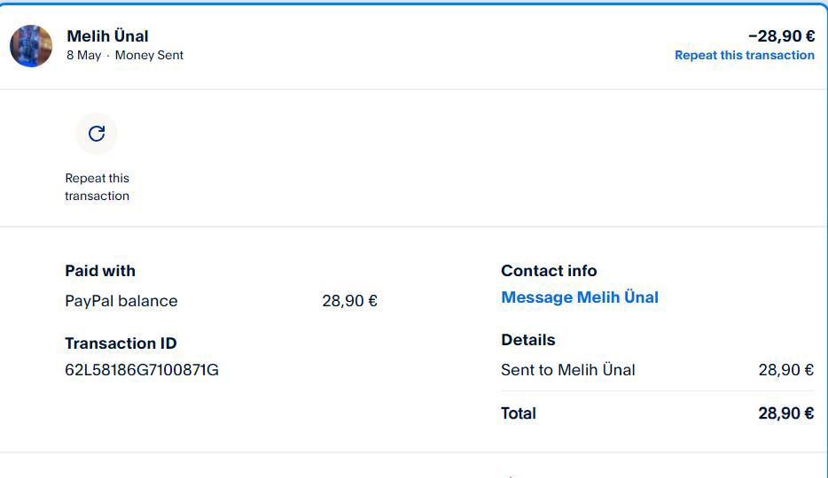Click the divider line above Total
The image size is (828, 478).
(x=657, y=391)
